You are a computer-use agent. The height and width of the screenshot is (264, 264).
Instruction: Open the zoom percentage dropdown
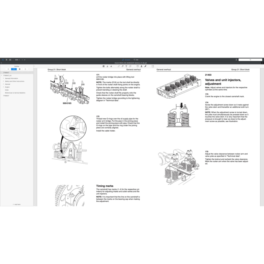(x=18, y=60)
